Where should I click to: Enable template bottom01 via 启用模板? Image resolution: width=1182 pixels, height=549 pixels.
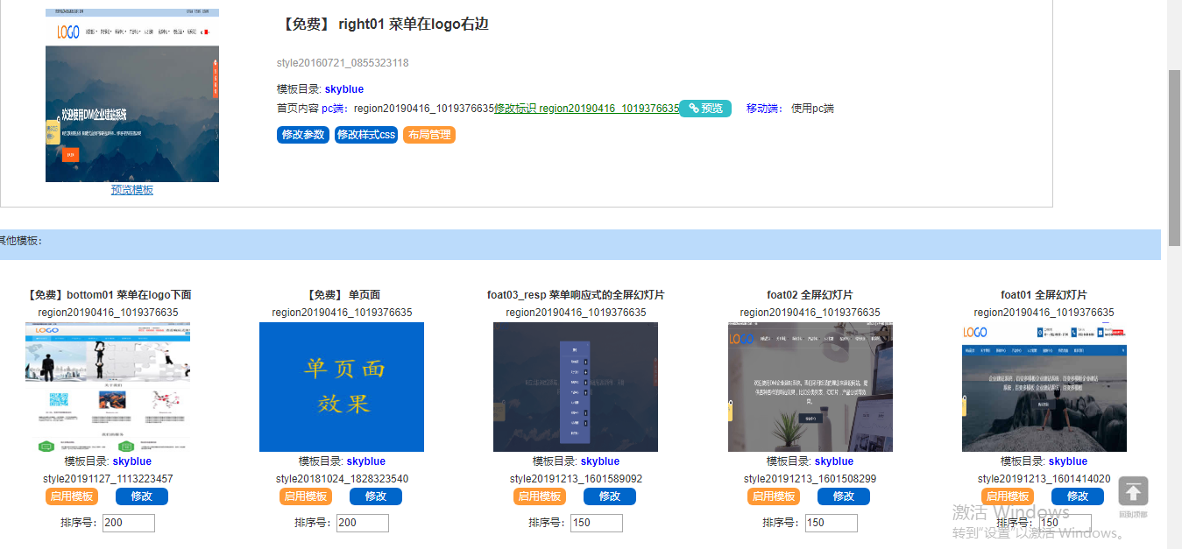[x=71, y=496]
